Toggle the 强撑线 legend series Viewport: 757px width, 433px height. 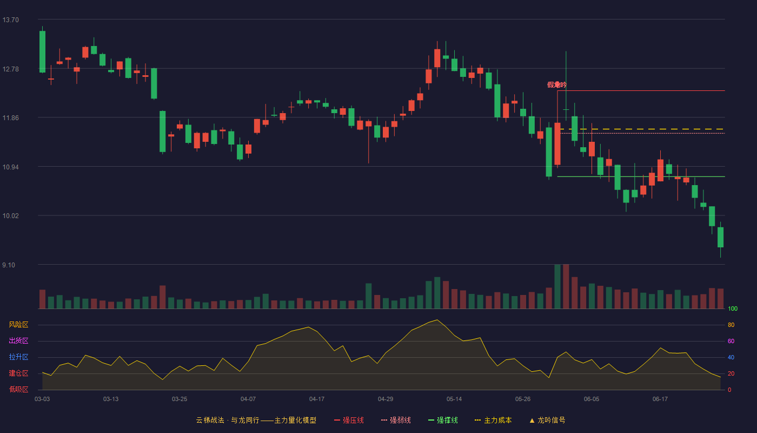point(443,420)
